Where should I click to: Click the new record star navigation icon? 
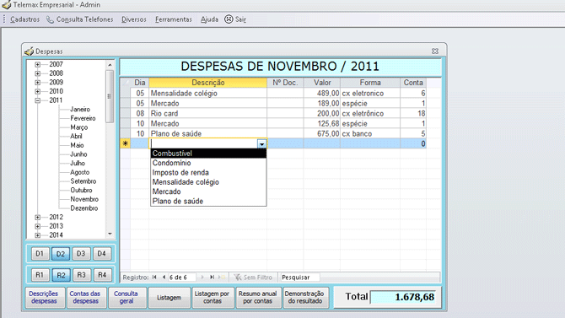[x=223, y=278]
